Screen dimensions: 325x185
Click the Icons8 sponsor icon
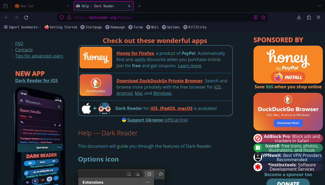(x=258, y=148)
